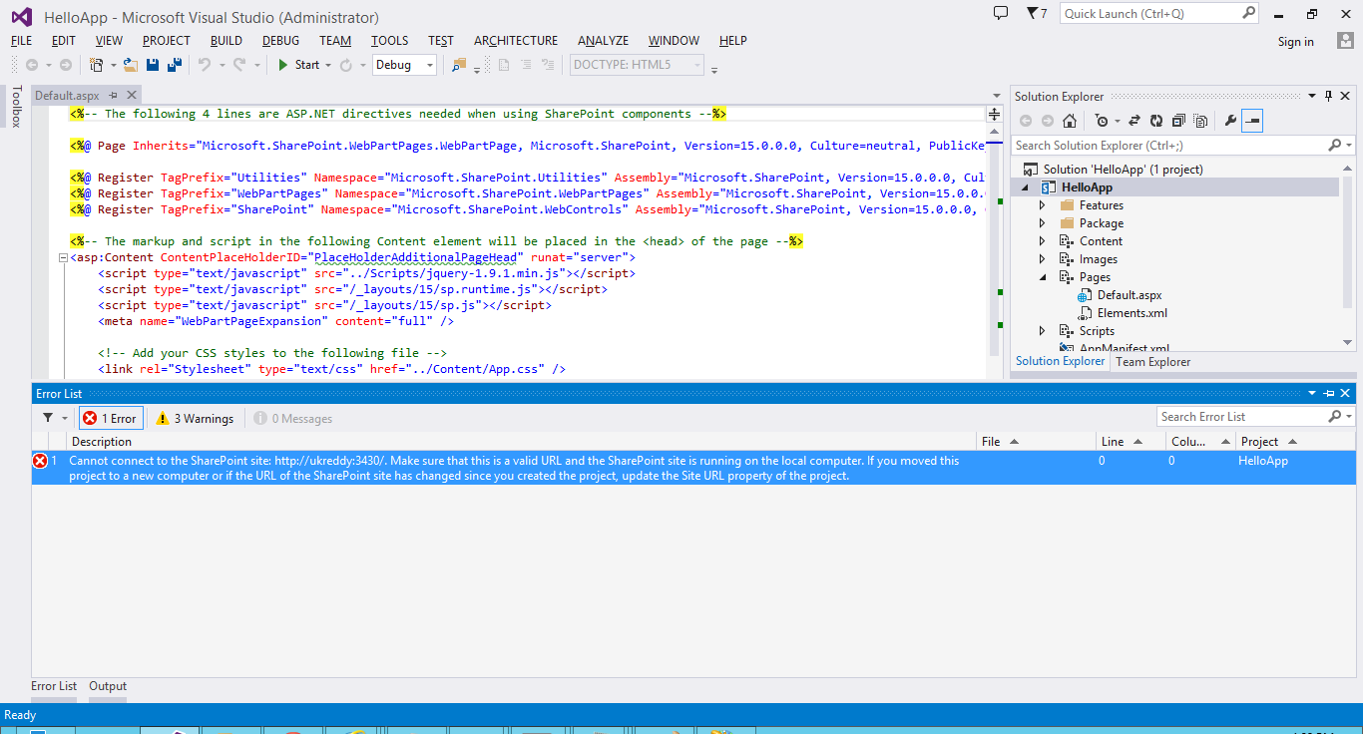Open the Start button dropdown arrow
This screenshot has height=734, width=1363.
(x=327, y=65)
